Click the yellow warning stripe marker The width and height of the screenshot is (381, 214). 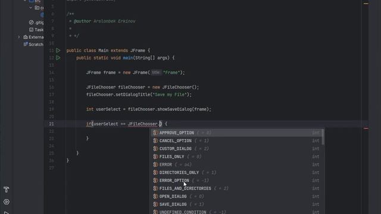coord(366,4)
